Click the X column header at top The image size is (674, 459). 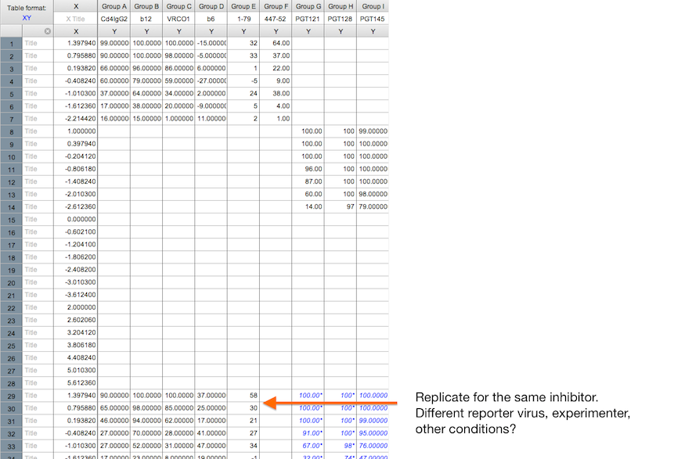coord(76,6)
